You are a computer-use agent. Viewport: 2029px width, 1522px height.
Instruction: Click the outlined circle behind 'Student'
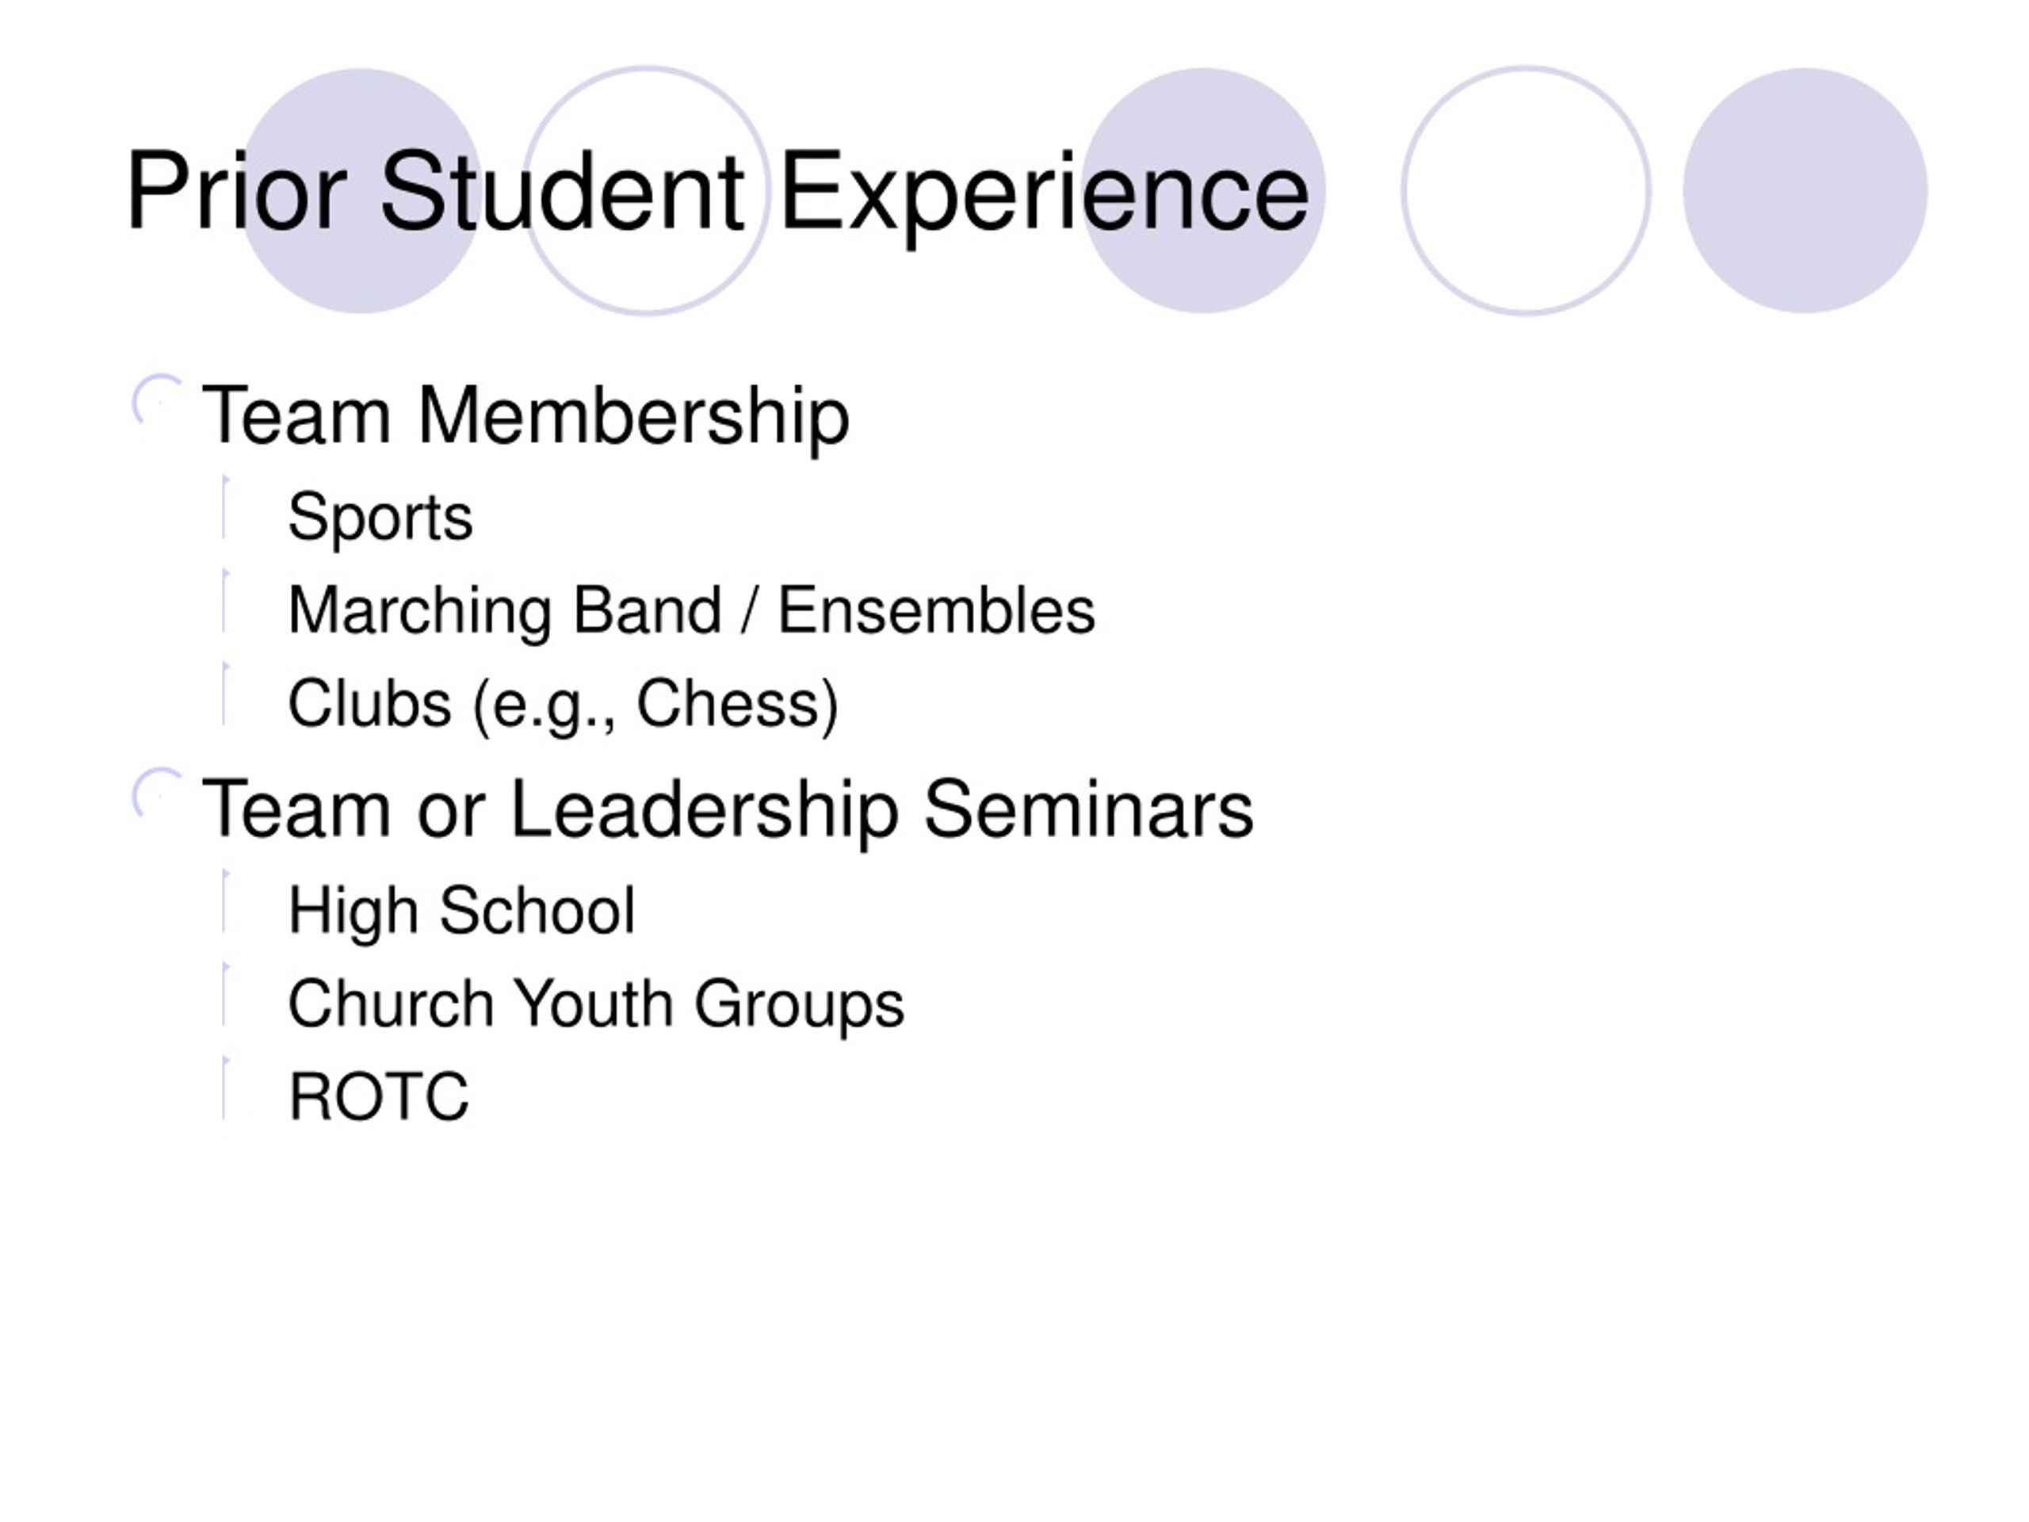point(647,191)
